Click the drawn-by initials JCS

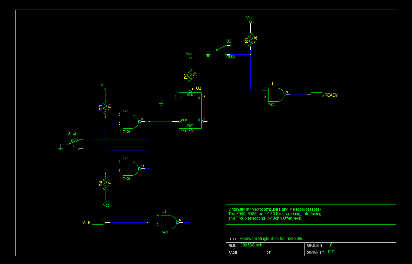331,252
